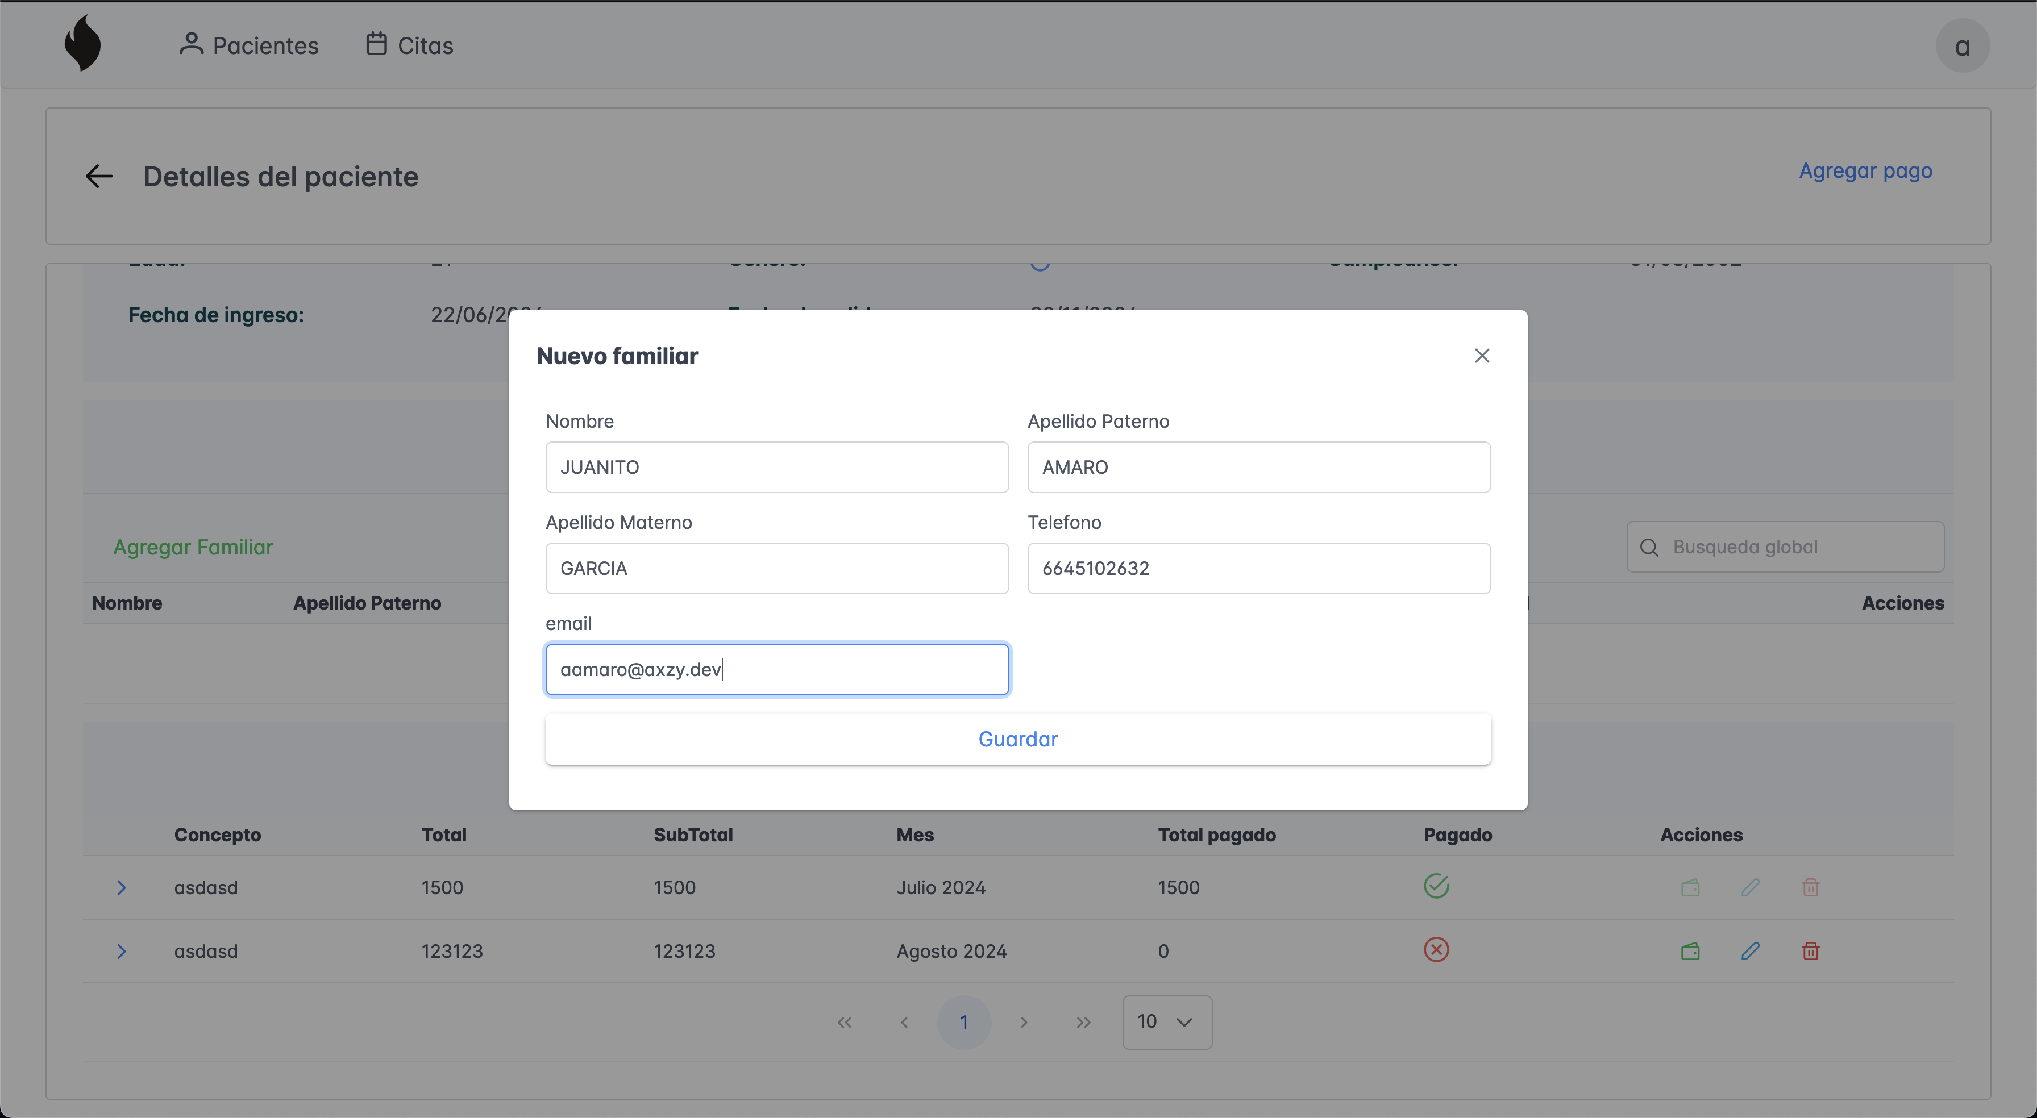Click trash delete icon for Julio 2024 row
Screen dimensions: 2037x1118
point(1810,887)
